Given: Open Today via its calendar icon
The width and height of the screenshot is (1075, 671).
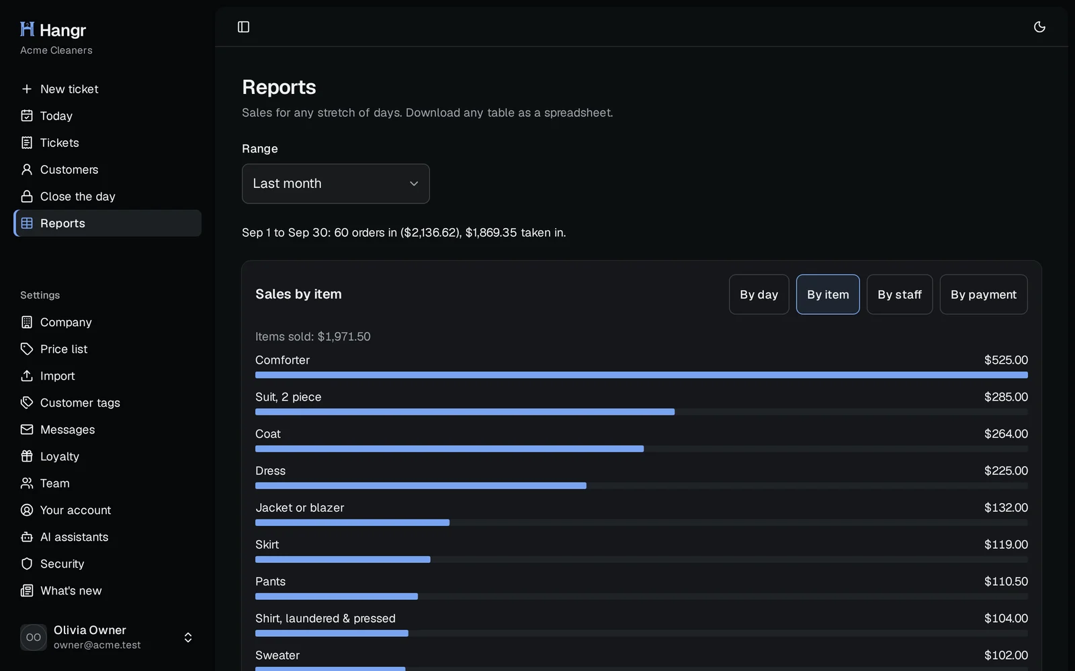Looking at the screenshot, I should (27, 116).
